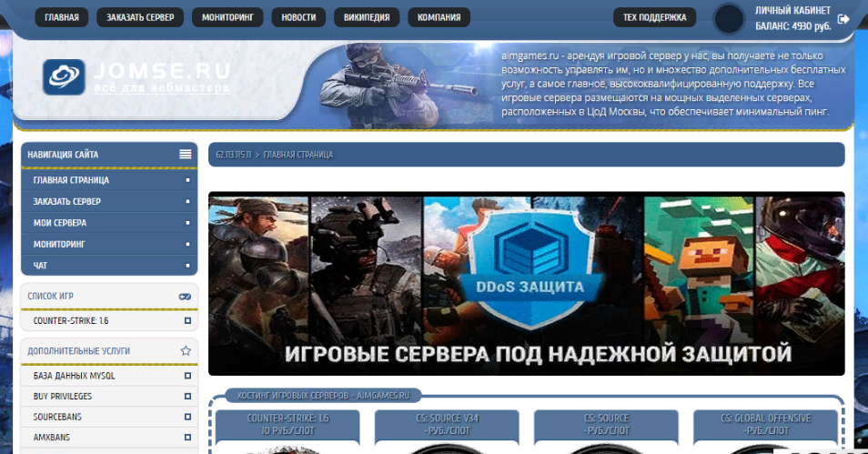
Task: Open Заказать сервер in top menu
Action: [x=139, y=17]
